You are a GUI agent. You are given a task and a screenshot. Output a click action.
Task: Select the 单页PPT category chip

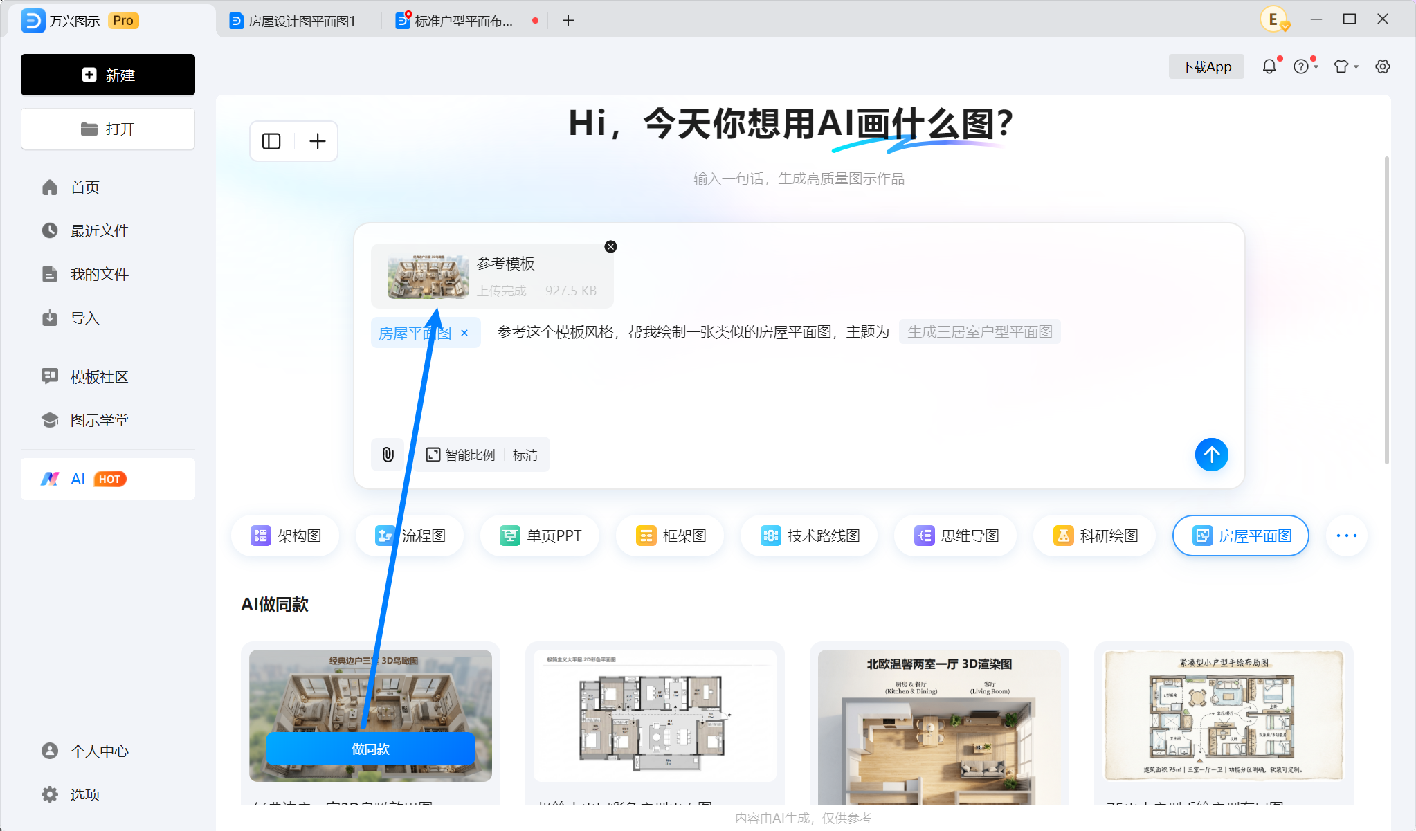coord(541,536)
